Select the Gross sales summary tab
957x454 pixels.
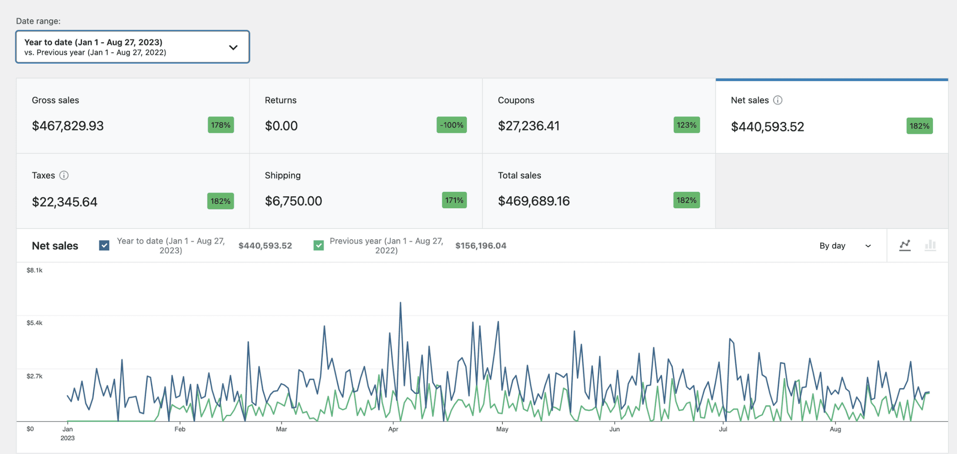[x=133, y=116]
